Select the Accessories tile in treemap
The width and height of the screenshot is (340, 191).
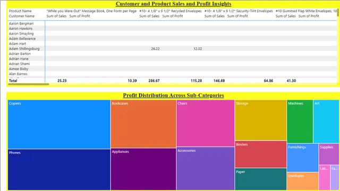click(206, 169)
